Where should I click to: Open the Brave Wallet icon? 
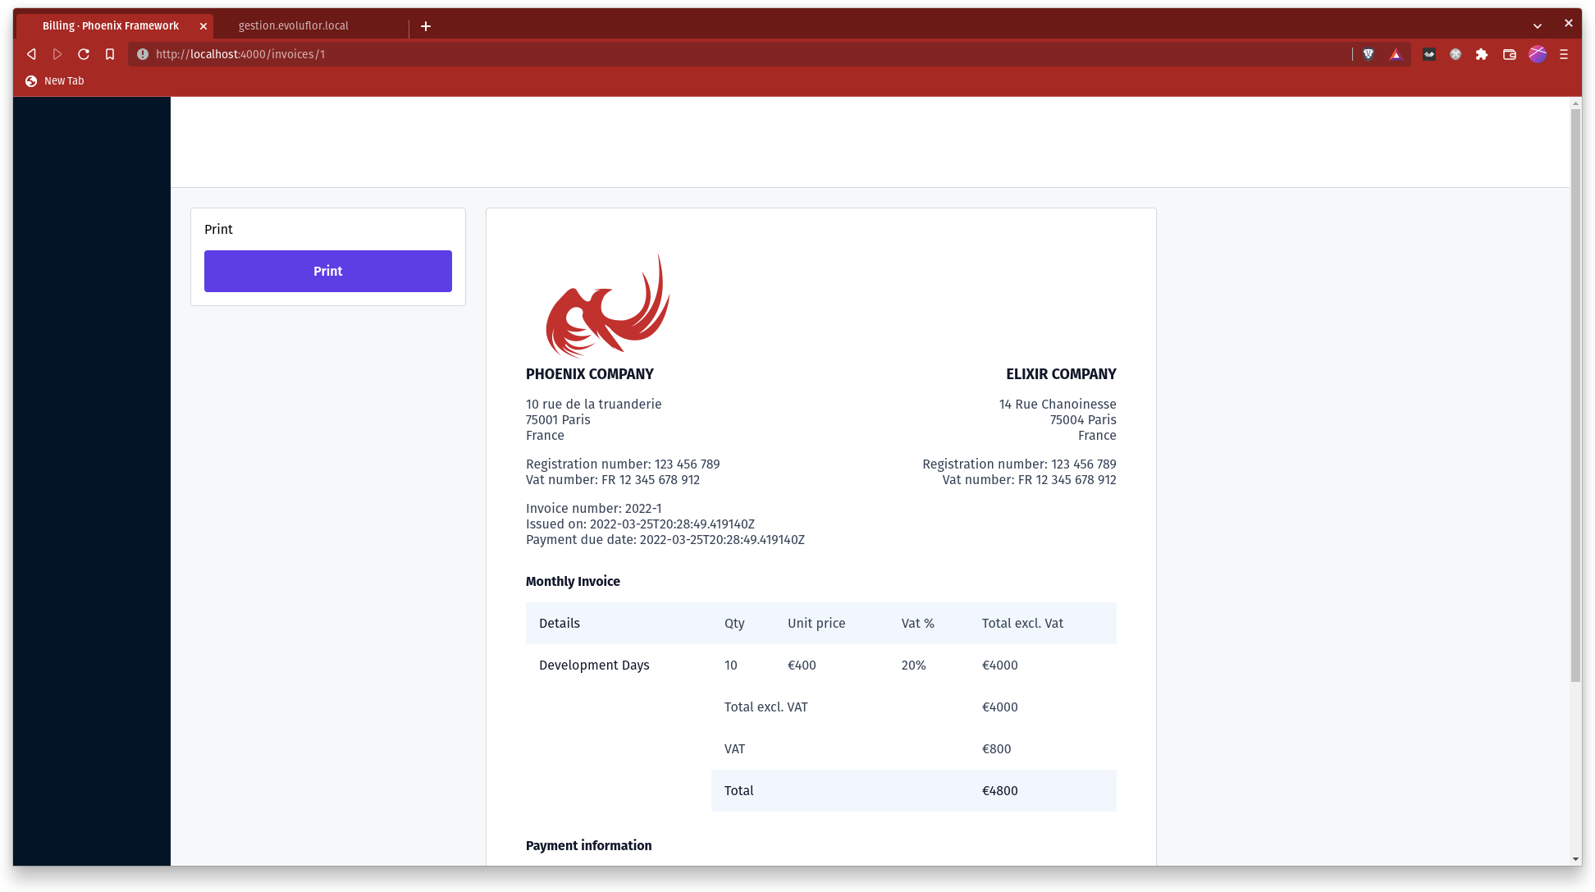1510,54
